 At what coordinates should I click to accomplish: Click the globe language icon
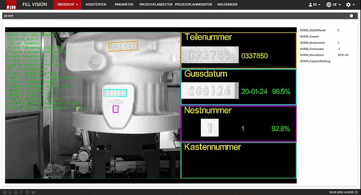coord(329,4)
